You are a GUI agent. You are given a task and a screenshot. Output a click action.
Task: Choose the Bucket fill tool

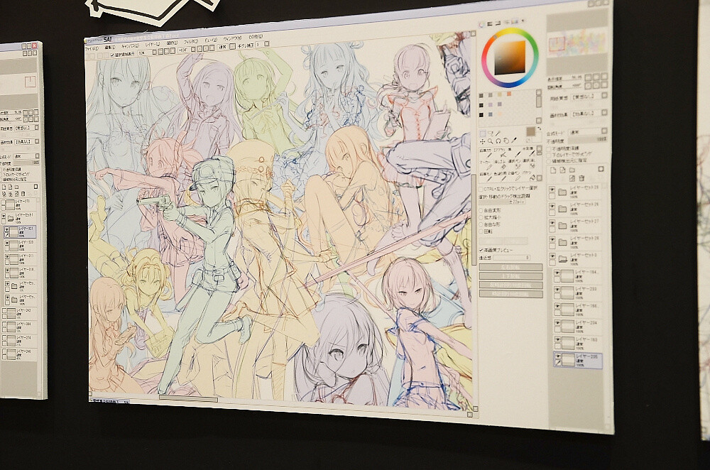[532, 177]
